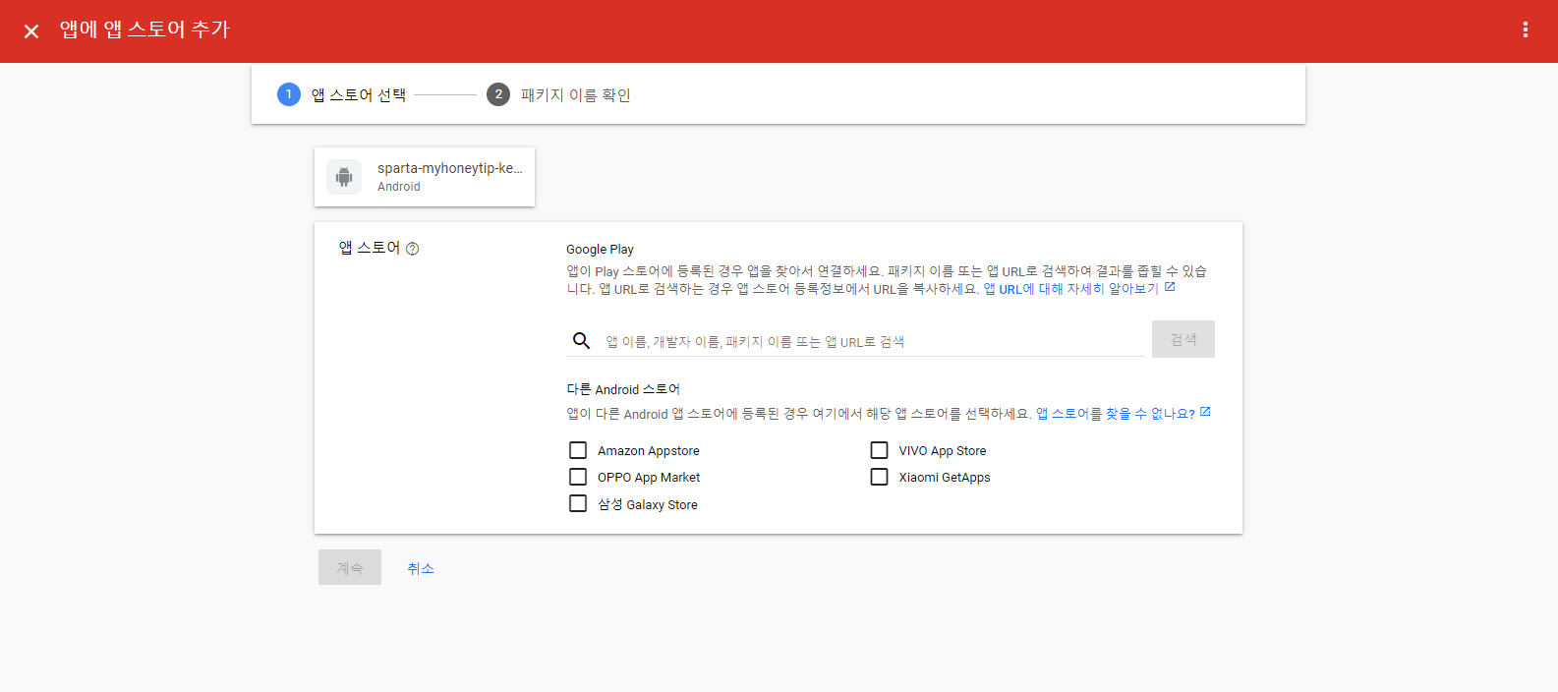The height and width of the screenshot is (692, 1558).
Task: Click the 계속 continue button
Action: point(350,567)
